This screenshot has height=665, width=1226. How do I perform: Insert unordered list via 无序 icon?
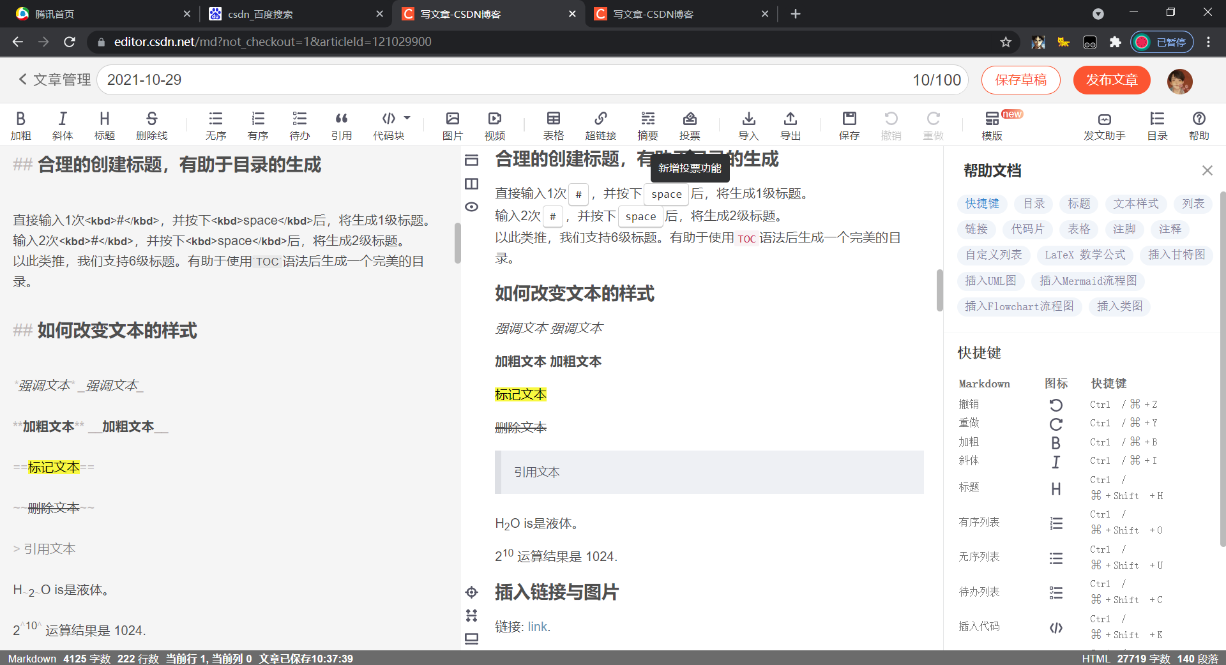216,125
